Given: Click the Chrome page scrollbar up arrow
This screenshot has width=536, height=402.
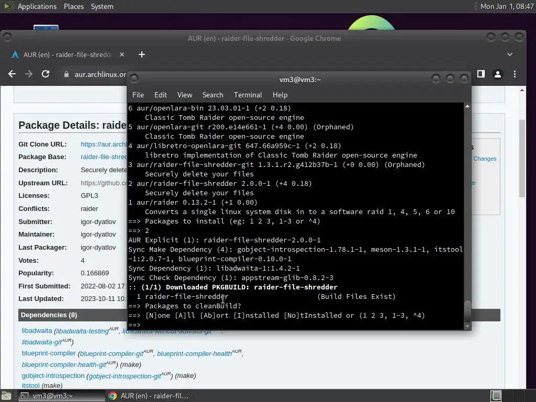Looking at the screenshot, I should point(522,90).
